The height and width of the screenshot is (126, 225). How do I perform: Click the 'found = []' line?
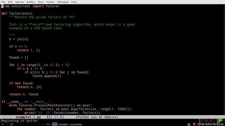click(19, 57)
